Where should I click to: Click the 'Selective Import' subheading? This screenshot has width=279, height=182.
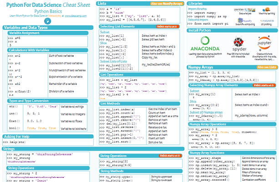[x=198, y=20]
